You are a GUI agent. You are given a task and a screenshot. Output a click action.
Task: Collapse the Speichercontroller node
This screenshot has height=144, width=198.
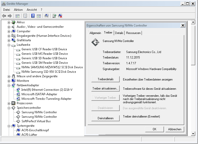tap(9, 108)
